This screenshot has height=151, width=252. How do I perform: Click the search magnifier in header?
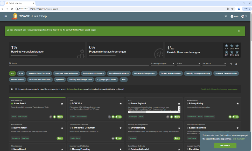coord(226,16)
